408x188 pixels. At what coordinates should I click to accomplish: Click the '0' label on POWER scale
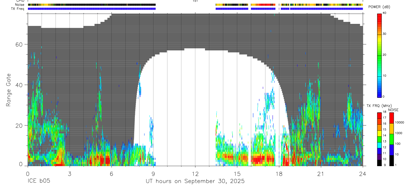383,96
